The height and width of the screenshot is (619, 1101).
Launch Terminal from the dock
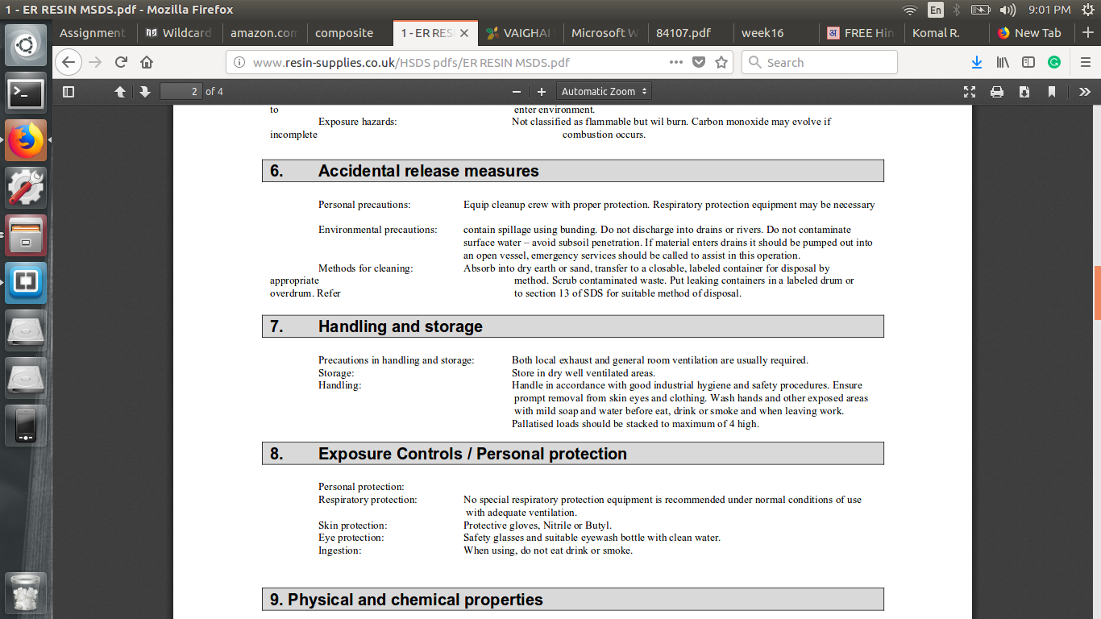click(x=26, y=93)
